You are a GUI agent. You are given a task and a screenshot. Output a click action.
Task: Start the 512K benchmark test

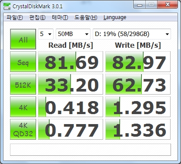point(23,84)
